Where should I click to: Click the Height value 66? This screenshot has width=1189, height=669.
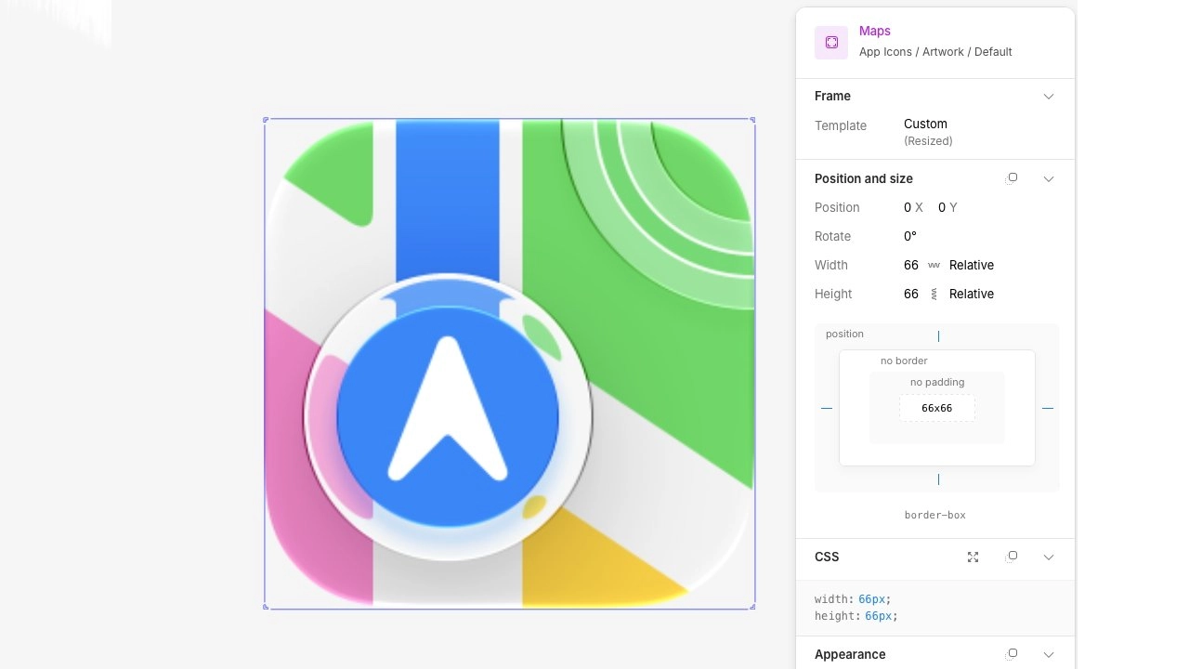[x=911, y=294]
